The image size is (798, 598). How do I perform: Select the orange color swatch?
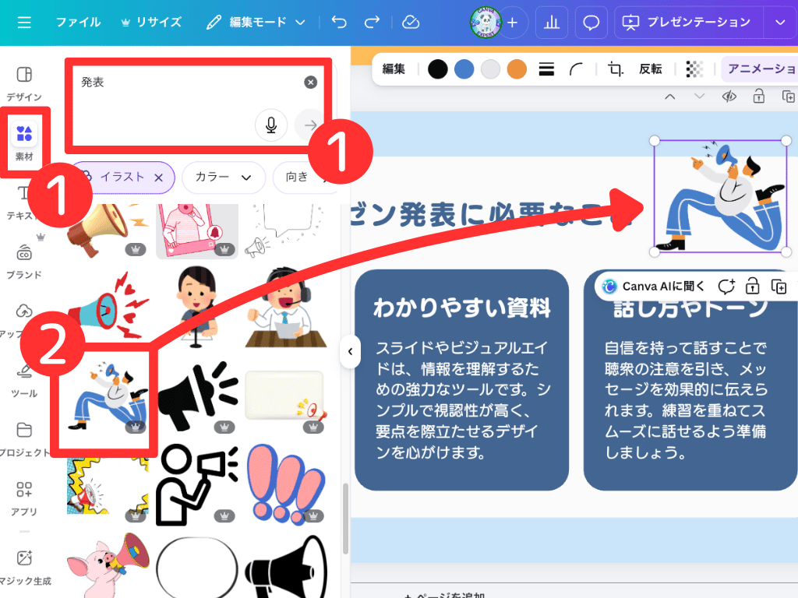click(x=516, y=69)
